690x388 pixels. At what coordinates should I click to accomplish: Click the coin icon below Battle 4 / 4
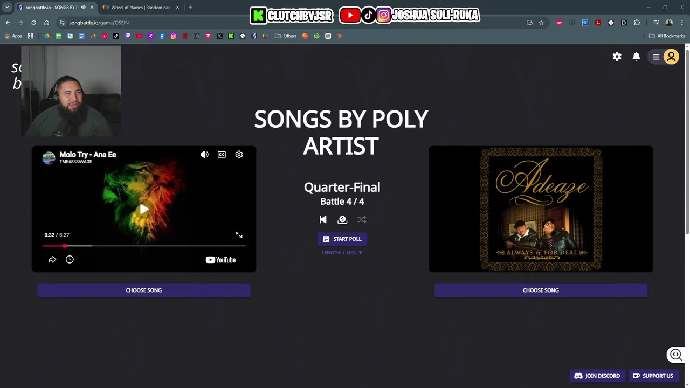(342, 219)
